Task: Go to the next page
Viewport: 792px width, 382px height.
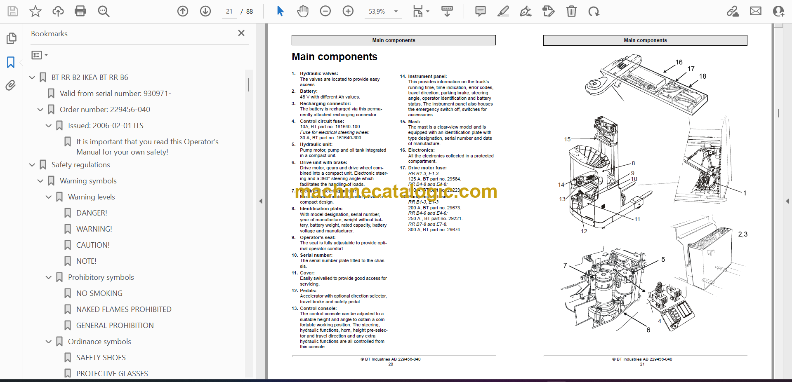Action: click(205, 11)
